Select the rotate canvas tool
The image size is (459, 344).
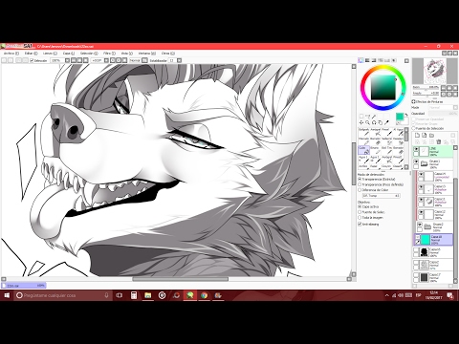click(x=374, y=122)
